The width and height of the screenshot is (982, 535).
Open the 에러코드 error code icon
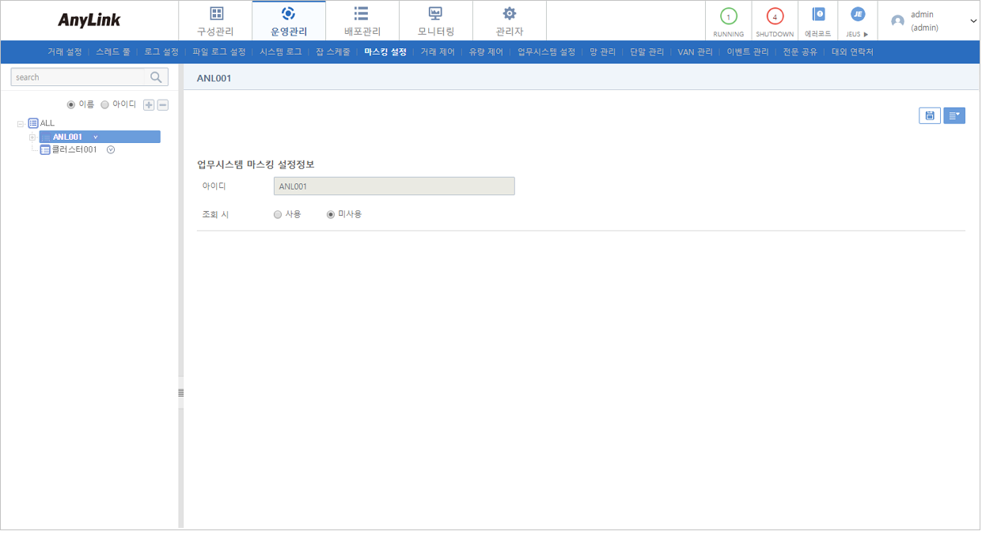818,14
